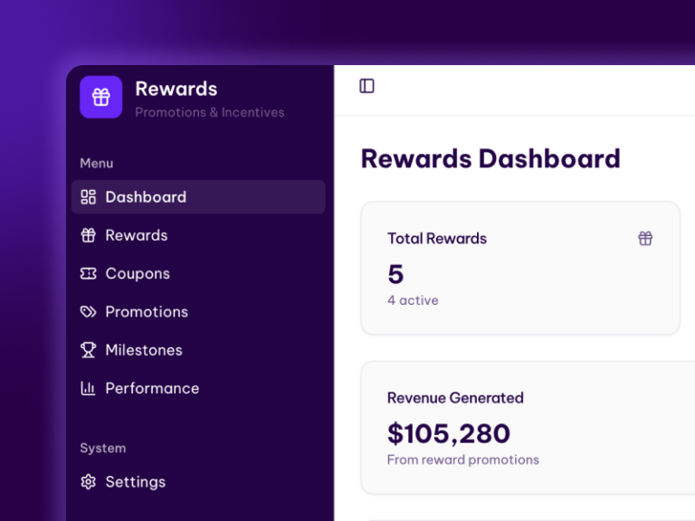Select Coupons in the sidebar
695x521 pixels.
point(198,274)
